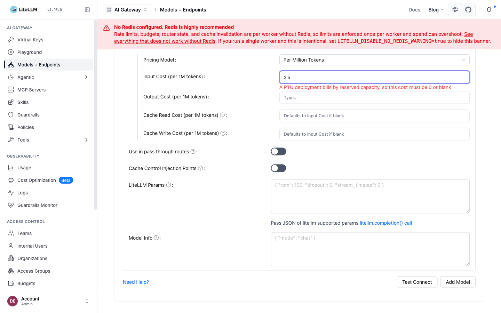Click the Virtual Keys key icon

[x=11, y=40]
